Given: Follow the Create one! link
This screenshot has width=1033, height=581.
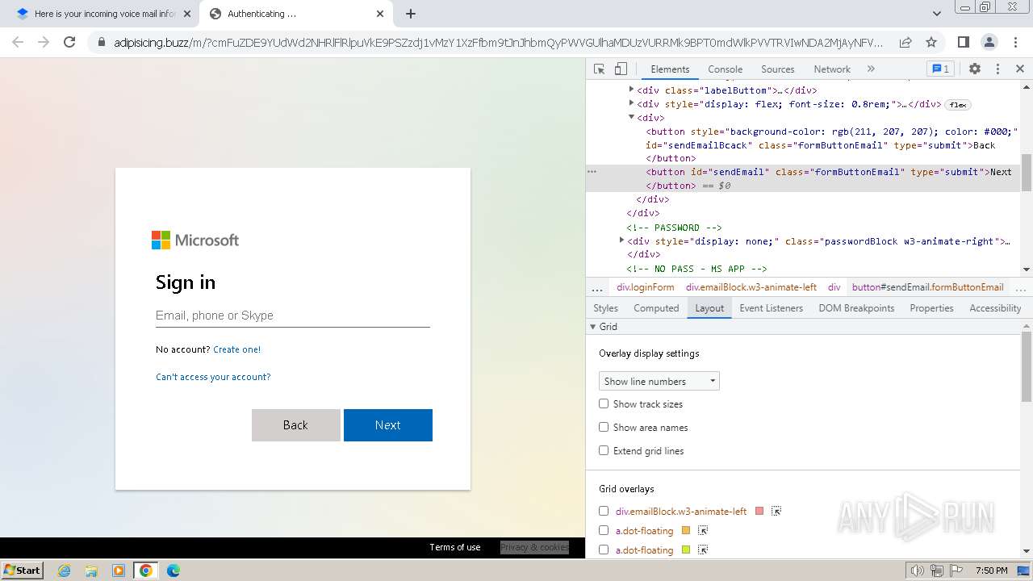Looking at the screenshot, I should point(236,349).
